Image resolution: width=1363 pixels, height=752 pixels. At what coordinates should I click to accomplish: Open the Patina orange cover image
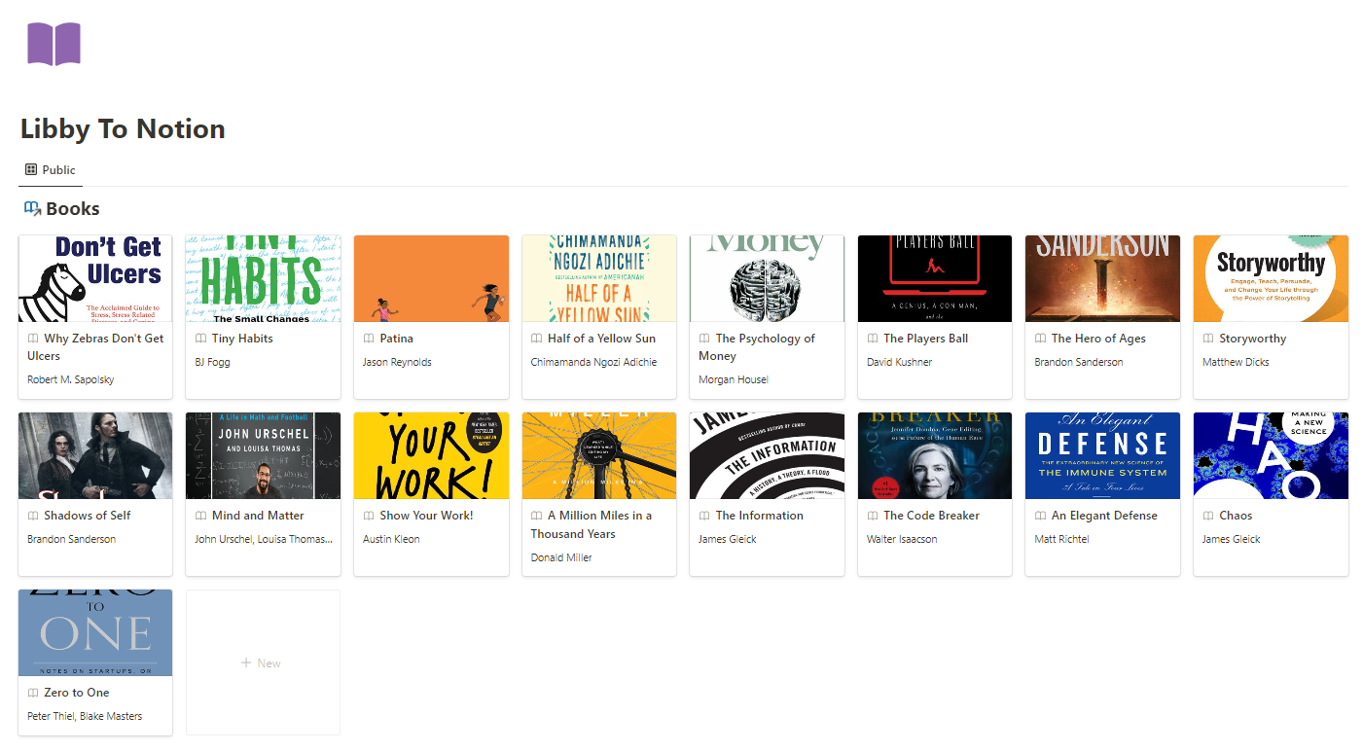click(x=431, y=278)
